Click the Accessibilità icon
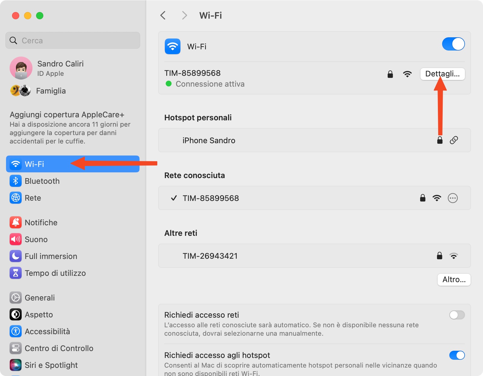 (x=16, y=331)
